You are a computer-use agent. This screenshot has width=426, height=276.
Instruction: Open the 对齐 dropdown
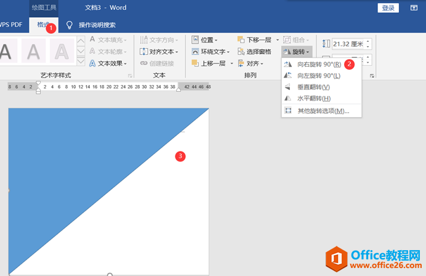pos(251,63)
